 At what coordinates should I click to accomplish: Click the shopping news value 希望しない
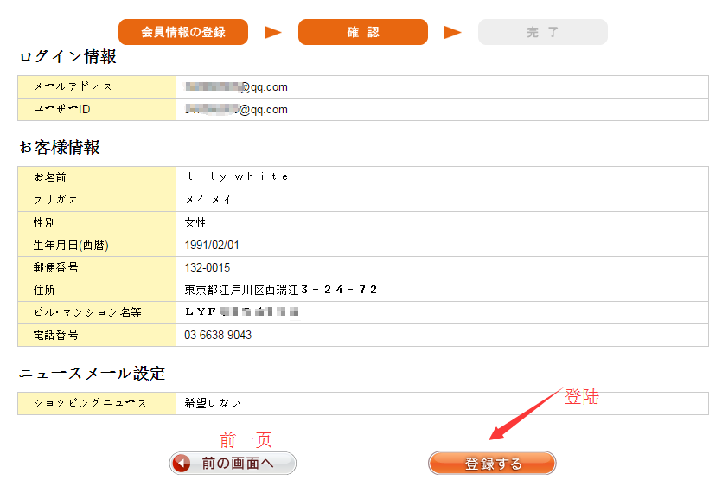tap(213, 403)
